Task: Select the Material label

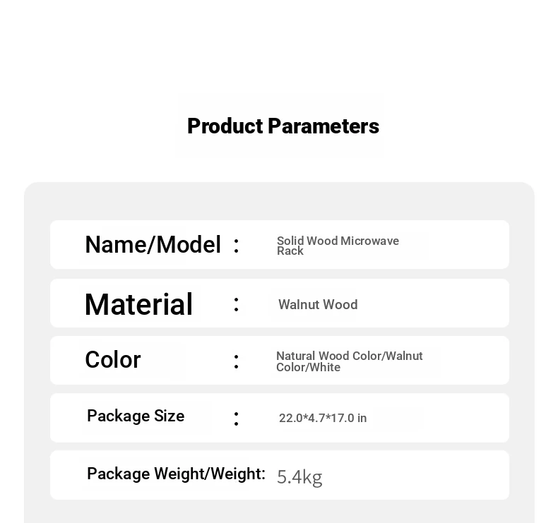Action: [x=138, y=304]
